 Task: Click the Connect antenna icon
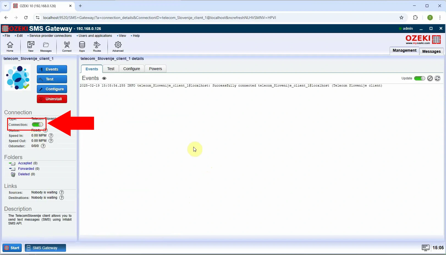tap(67, 46)
